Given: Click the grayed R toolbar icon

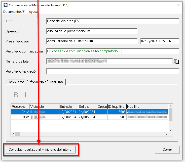Looking at the screenshot, I should (16, 95).
